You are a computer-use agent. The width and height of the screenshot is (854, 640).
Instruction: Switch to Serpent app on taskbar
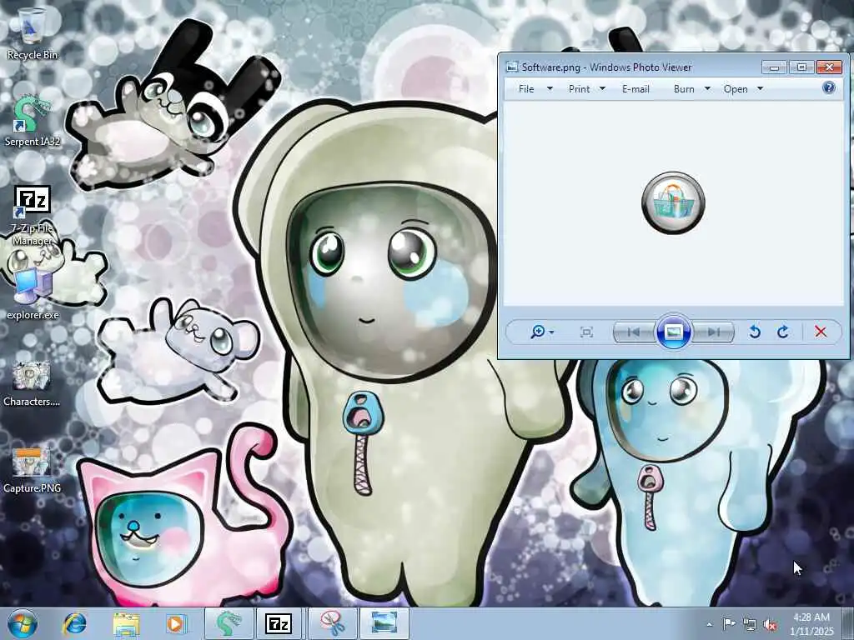229,623
